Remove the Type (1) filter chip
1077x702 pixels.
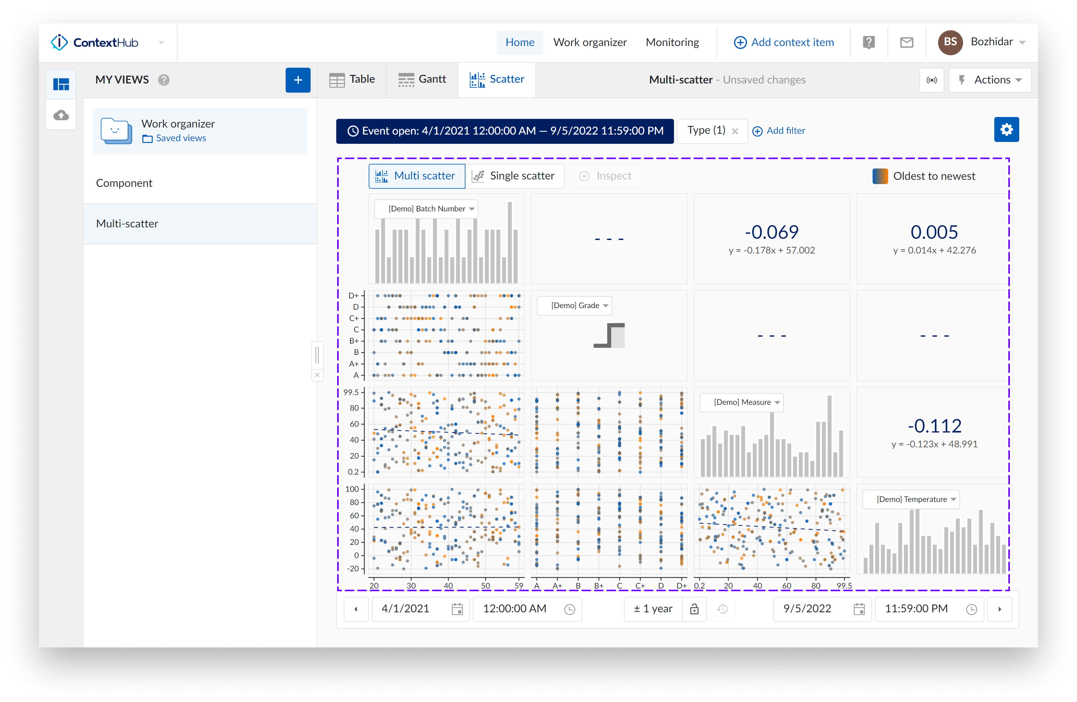point(735,131)
